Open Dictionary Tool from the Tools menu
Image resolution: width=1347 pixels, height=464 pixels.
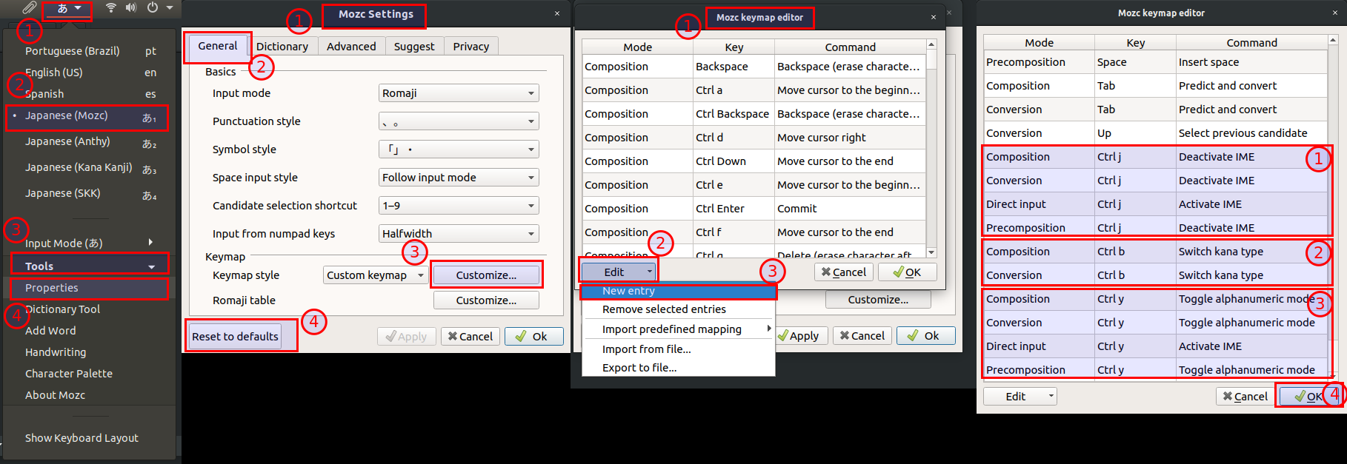(62, 309)
